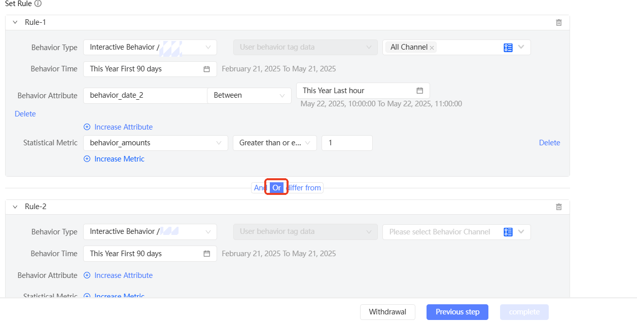
Task: Click the complete button
Action: (524, 312)
